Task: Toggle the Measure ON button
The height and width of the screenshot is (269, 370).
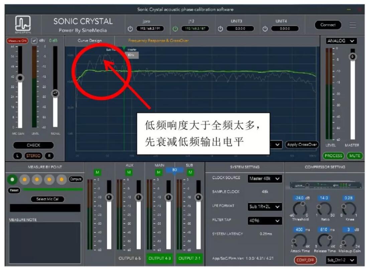Action: (x=17, y=41)
